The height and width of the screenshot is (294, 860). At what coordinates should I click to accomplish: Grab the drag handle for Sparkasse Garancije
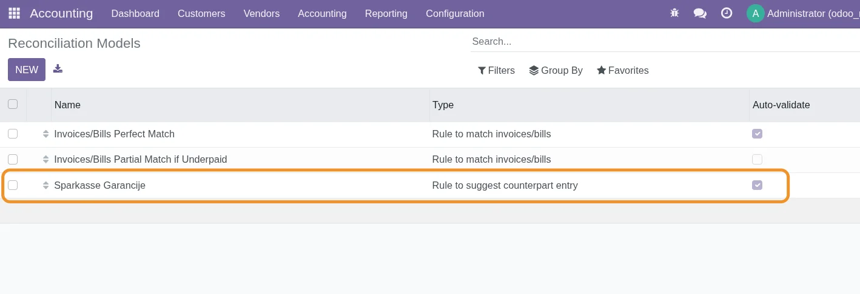click(x=45, y=185)
